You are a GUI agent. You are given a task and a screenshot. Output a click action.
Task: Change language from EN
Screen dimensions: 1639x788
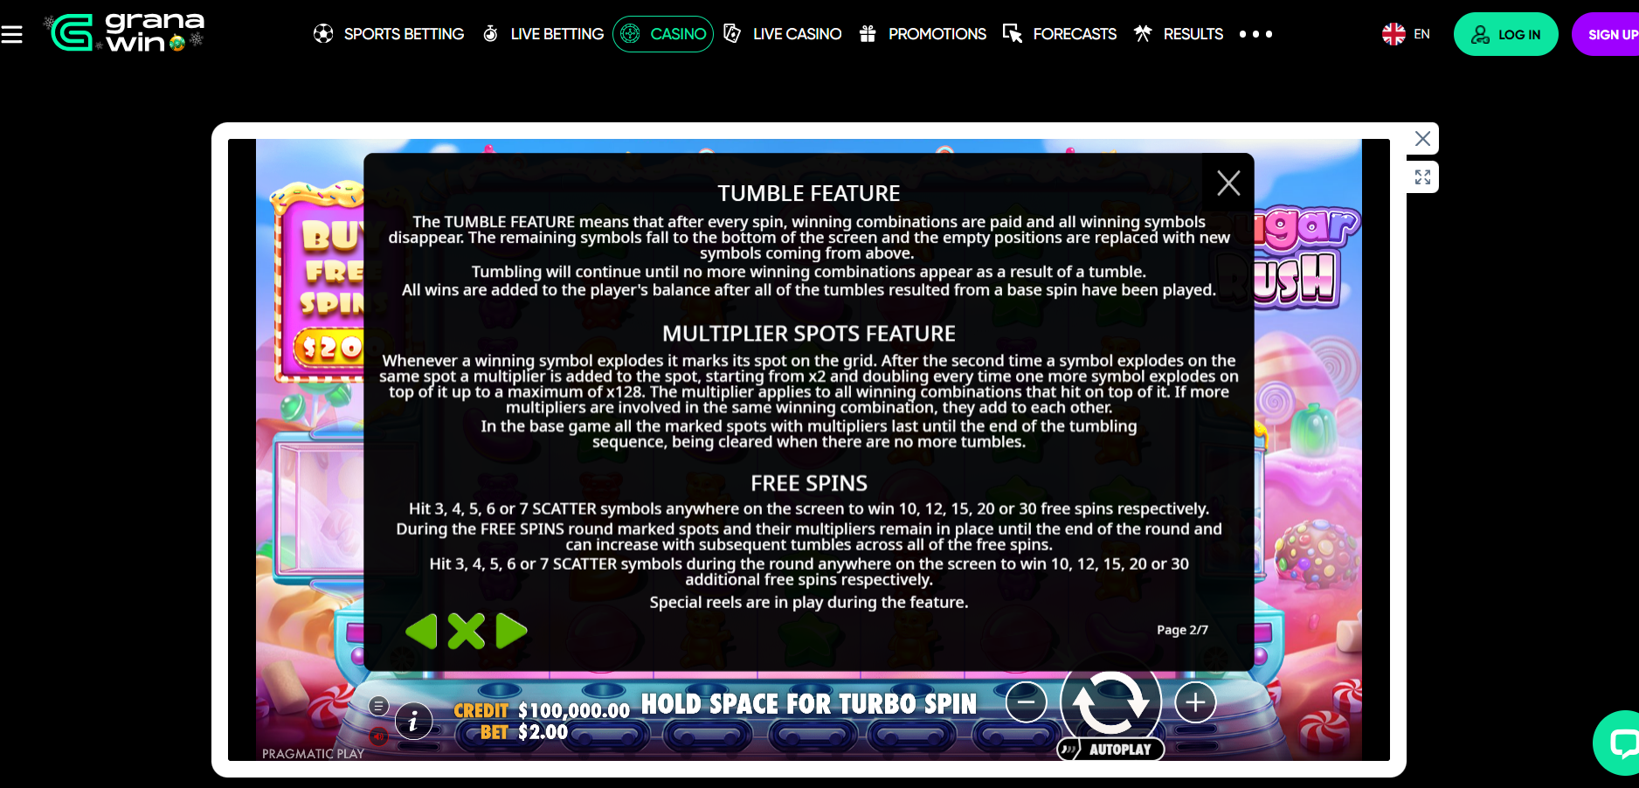[x=1406, y=34]
